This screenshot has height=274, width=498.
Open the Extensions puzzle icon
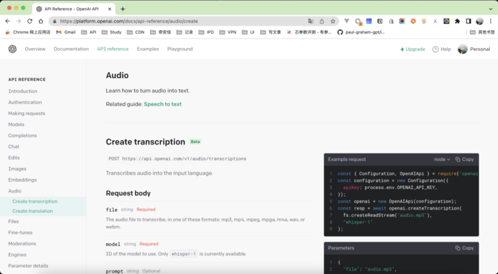coord(458,21)
